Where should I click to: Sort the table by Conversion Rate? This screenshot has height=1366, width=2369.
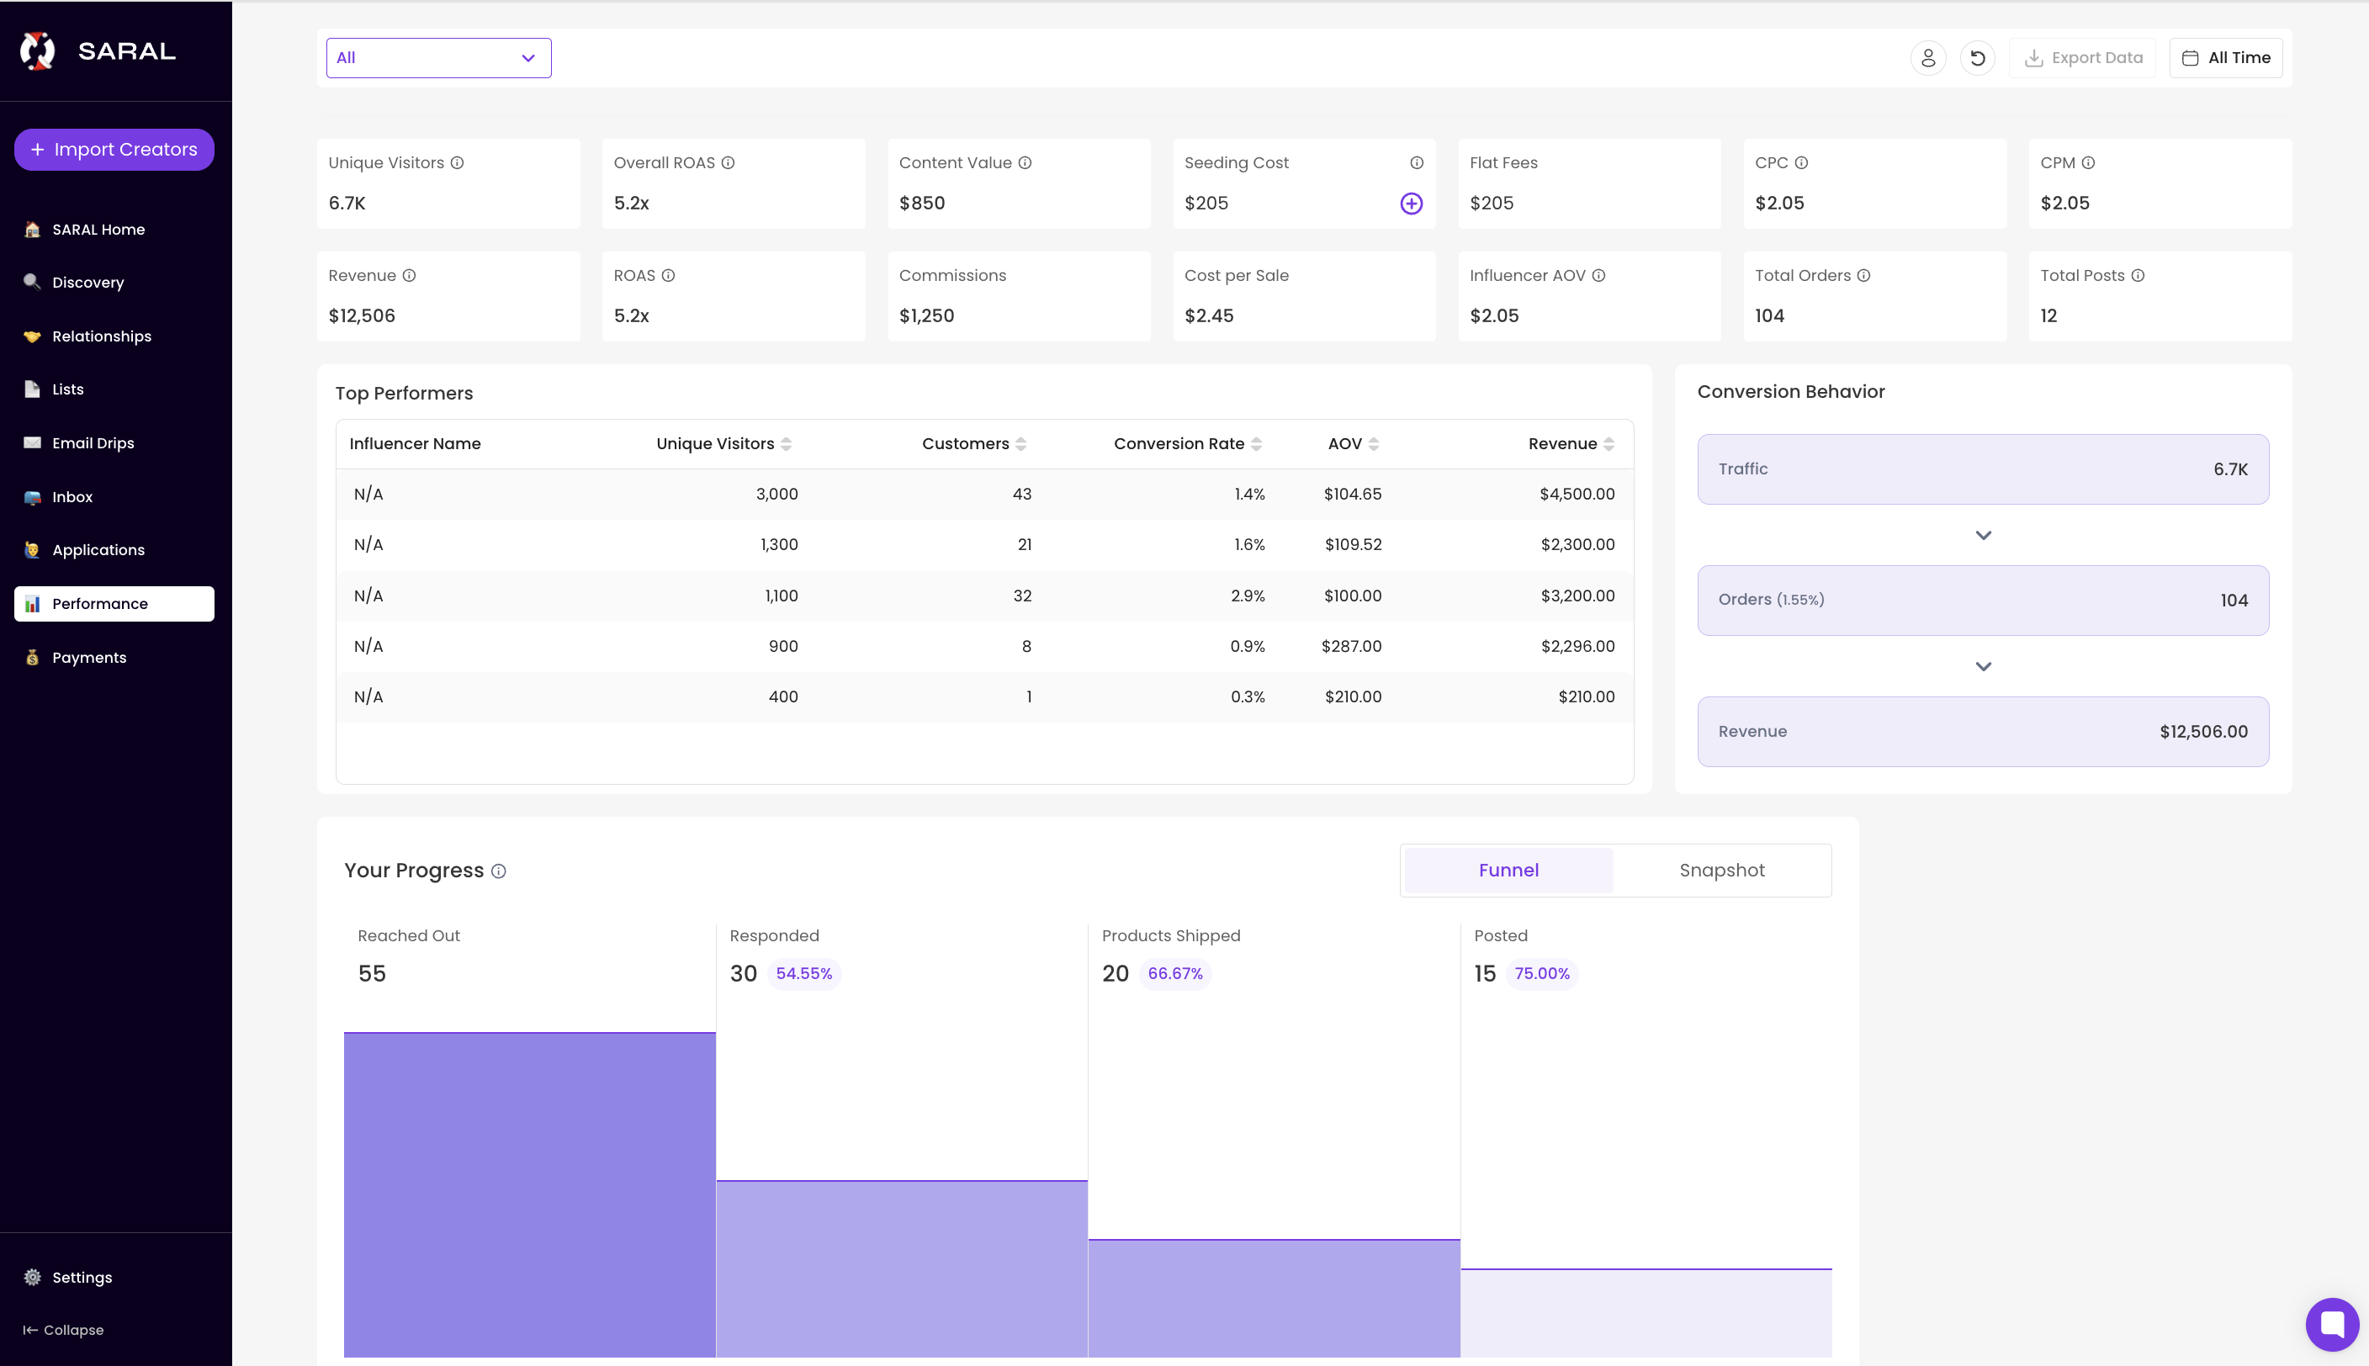point(1259,442)
